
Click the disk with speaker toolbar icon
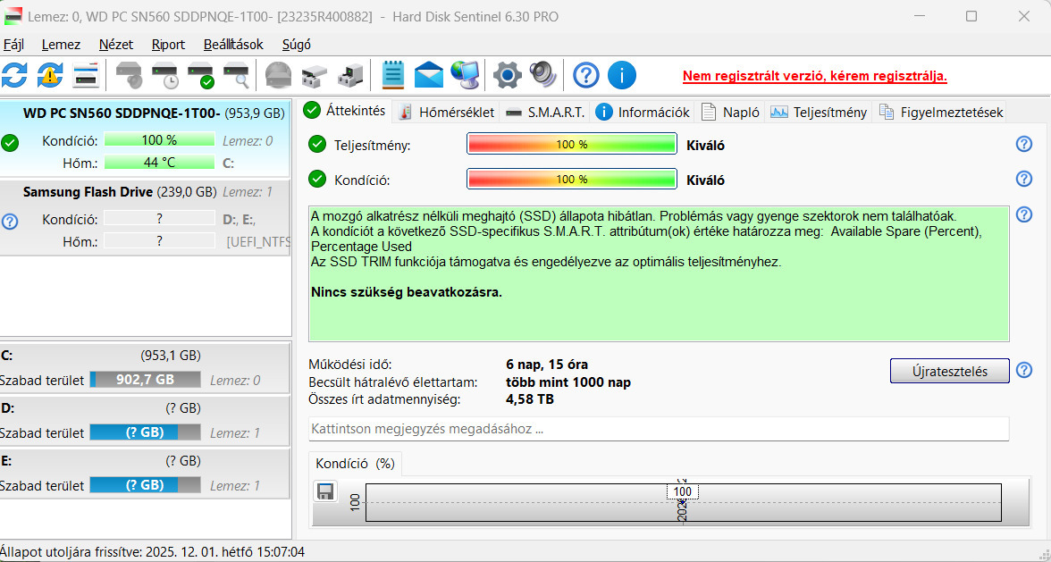(x=129, y=75)
